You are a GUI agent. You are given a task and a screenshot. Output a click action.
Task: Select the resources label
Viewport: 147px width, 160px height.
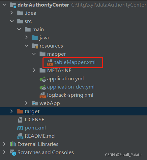pyautogui.click(x=51, y=46)
